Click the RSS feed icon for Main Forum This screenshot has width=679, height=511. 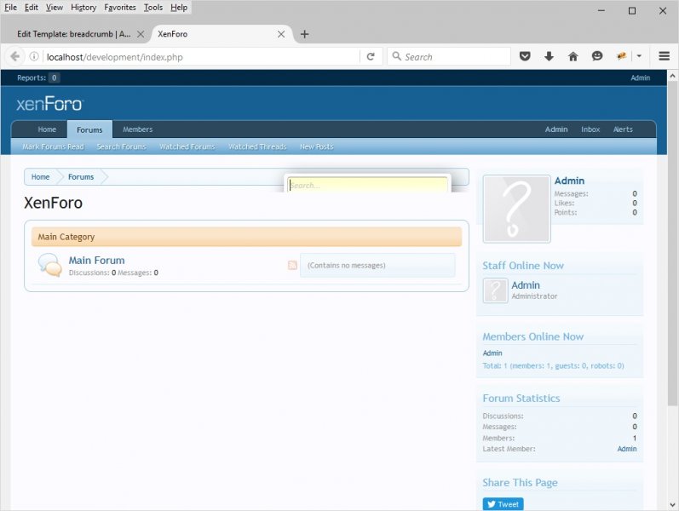[x=293, y=265]
